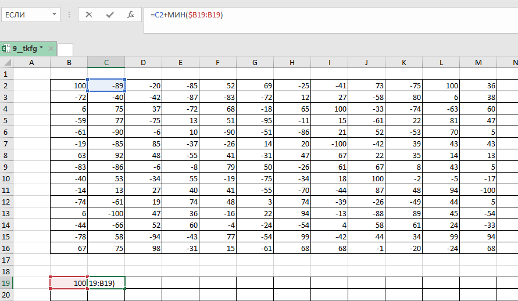Click cell M11 with value -100
This screenshot has height=301, width=518.
(x=478, y=190)
